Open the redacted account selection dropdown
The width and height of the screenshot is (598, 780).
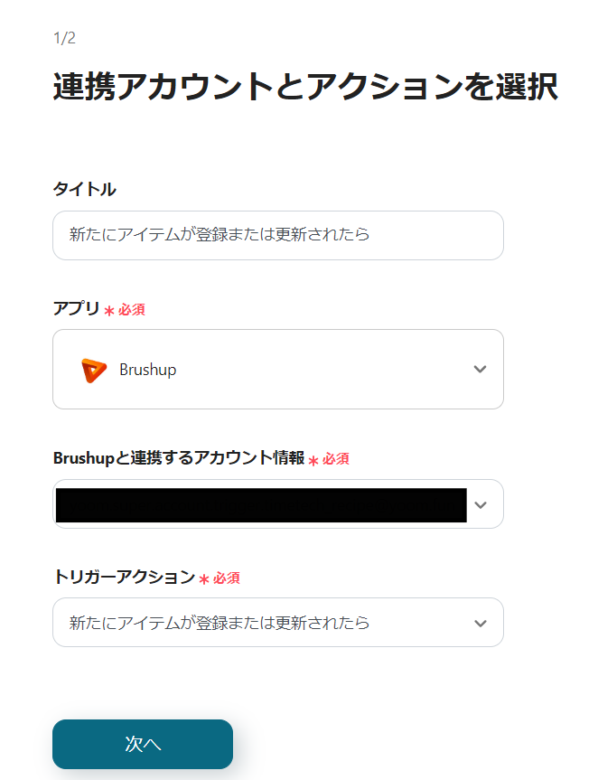[262, 504]
